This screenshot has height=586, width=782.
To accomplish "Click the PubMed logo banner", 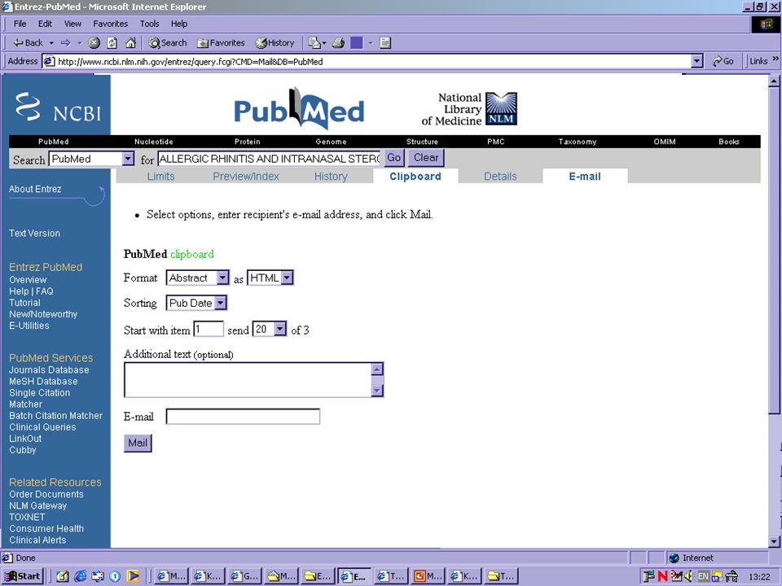I will (299, 110).
